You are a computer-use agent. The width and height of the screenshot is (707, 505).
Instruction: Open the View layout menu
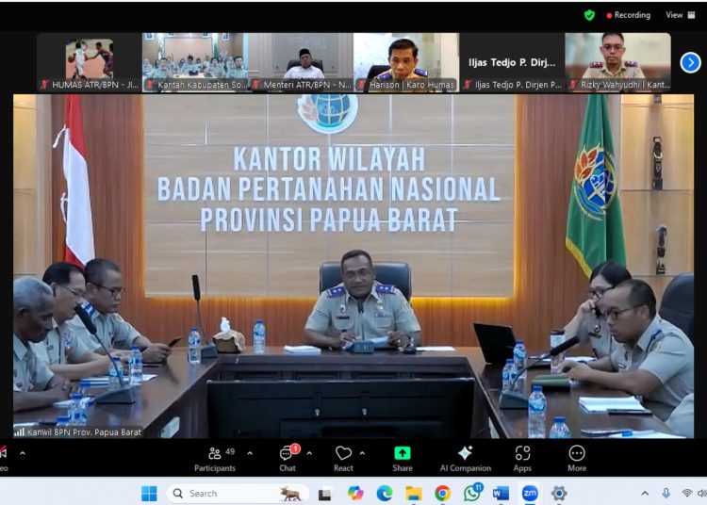(x=681, y=15)
